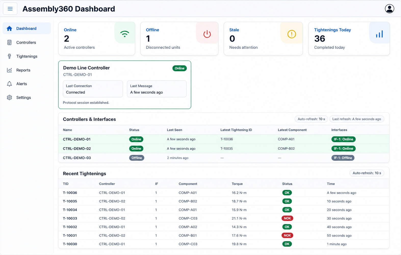
Task: Click Latest Component COMP-B02 cell
Action: click(286, 149)
